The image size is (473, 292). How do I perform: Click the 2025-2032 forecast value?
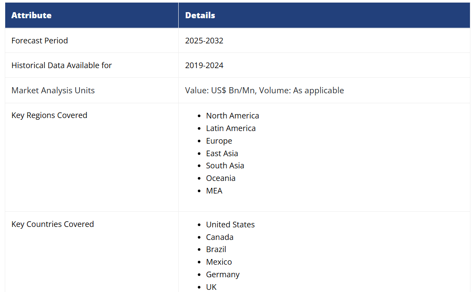pyautogui.click(x=204, y=40)
